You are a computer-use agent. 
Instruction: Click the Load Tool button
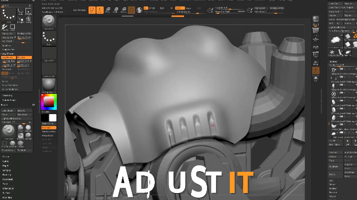point(335,4)
